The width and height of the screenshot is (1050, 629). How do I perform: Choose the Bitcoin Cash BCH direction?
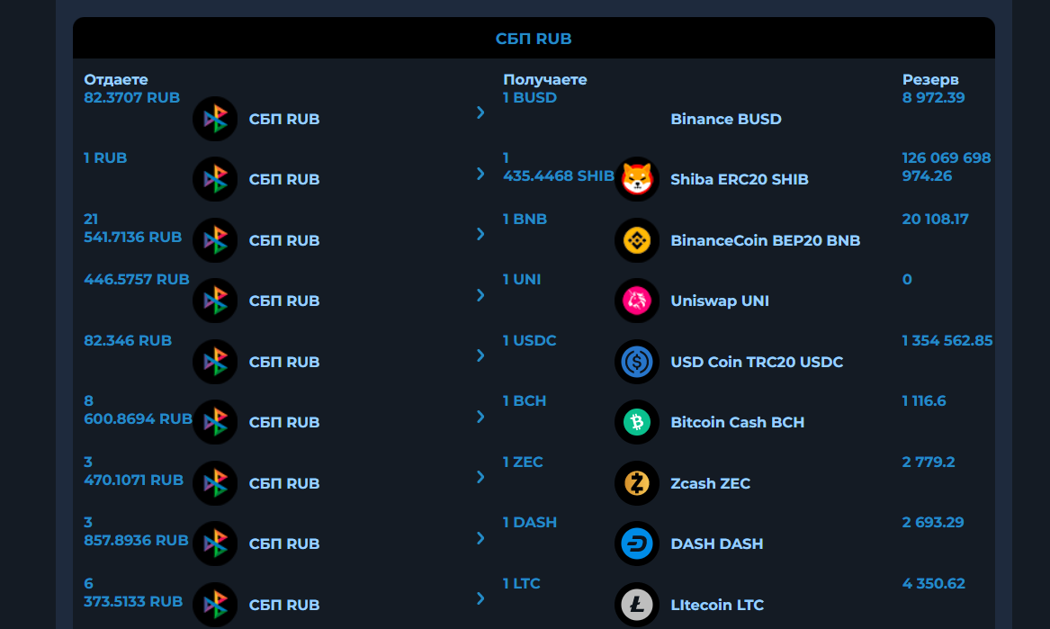(737, 422)
